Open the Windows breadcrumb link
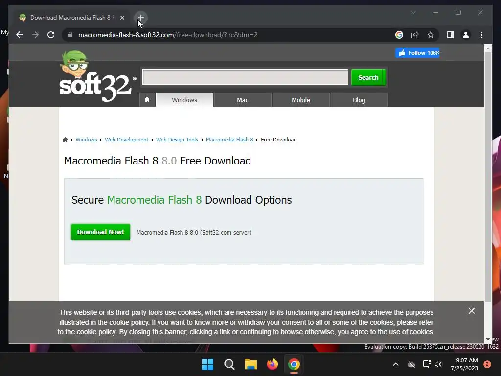 86,140
